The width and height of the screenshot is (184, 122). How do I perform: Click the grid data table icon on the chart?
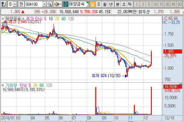5,25
